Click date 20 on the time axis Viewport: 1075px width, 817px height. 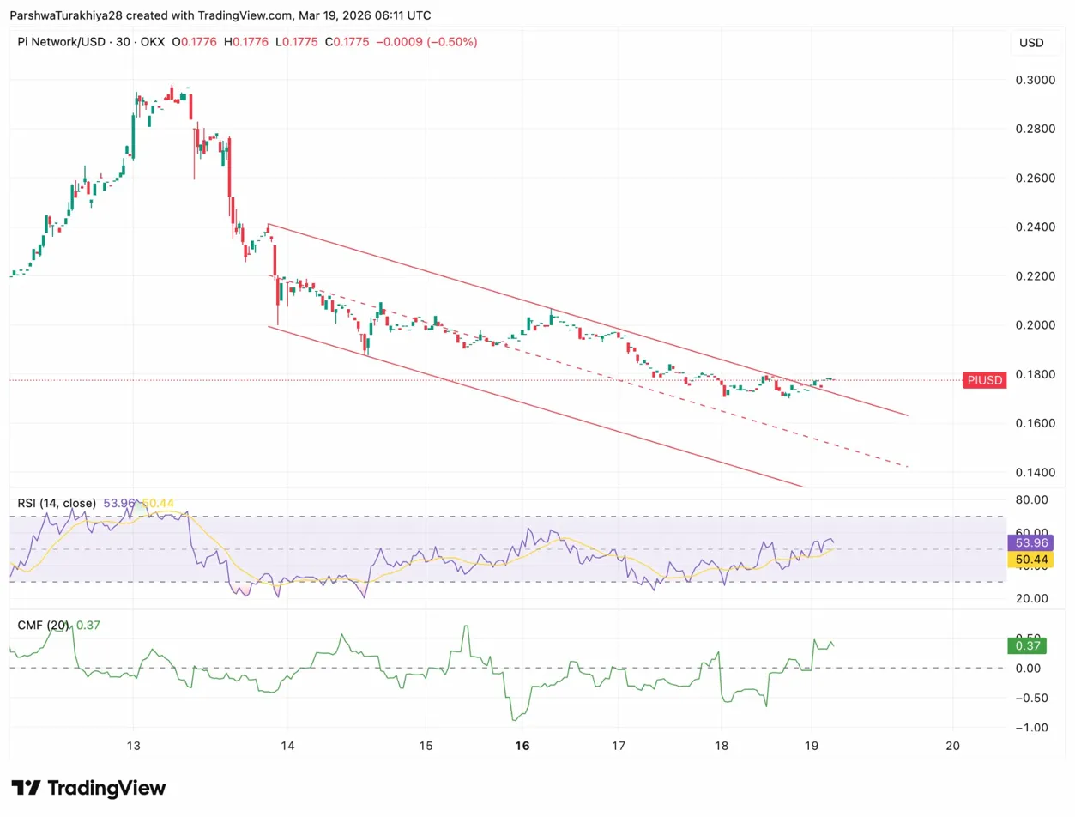(x=952, y=746)
